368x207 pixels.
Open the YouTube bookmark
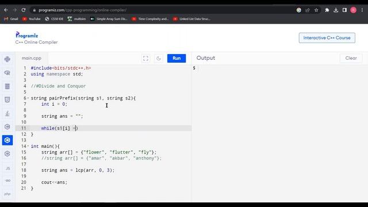tap(32, 19)
